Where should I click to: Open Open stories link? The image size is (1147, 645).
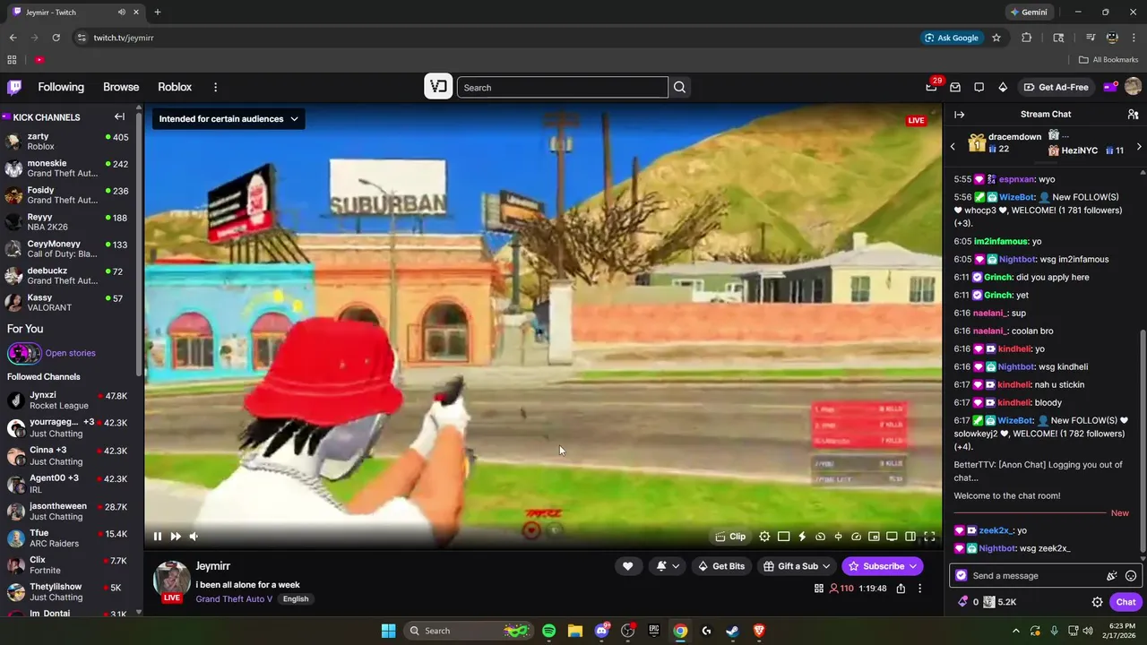tap(70, 353)
